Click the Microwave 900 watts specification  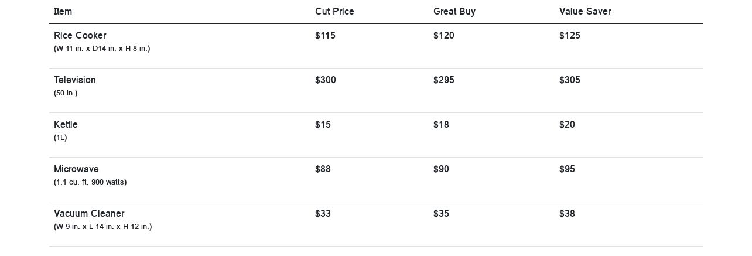tap(90, 182)
